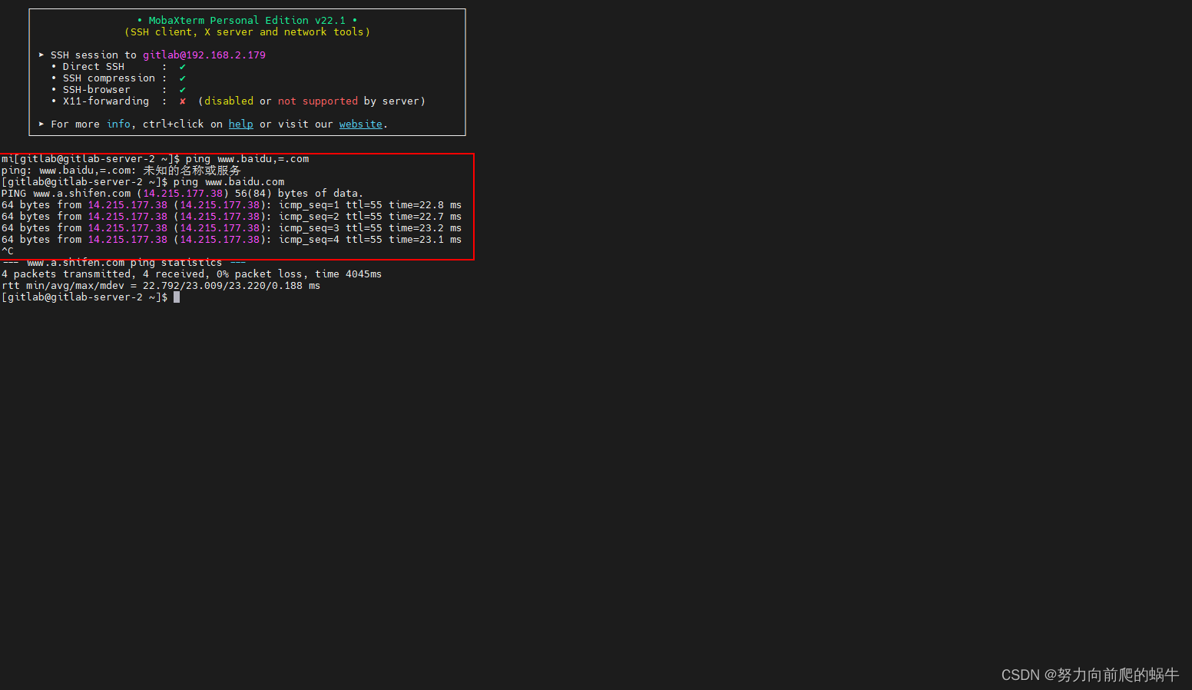
Task: Click the ^C interrupt line
Action: 8,251
